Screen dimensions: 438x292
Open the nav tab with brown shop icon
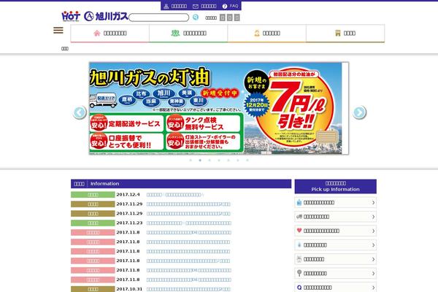coord(345,34)
